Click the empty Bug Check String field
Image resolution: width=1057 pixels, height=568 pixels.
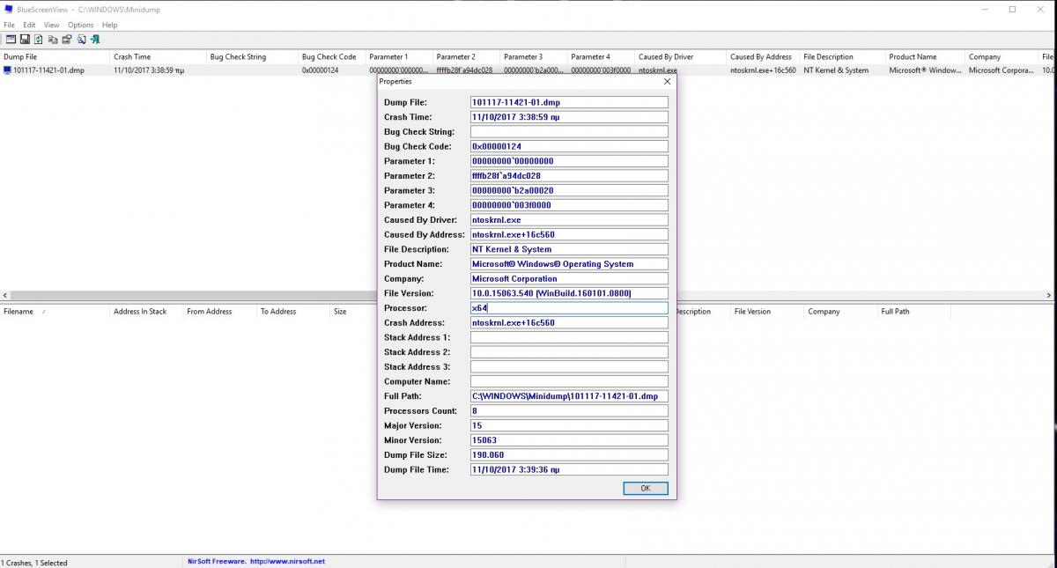pyautogui.click(x=569, y=132)
